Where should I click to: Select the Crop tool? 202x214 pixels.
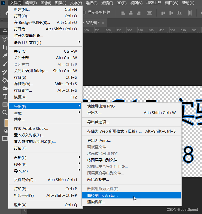[x=5, y=48]
